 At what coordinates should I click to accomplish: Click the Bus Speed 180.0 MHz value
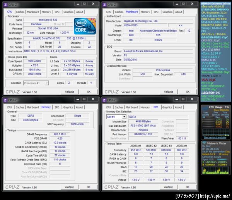click(34, 70)
